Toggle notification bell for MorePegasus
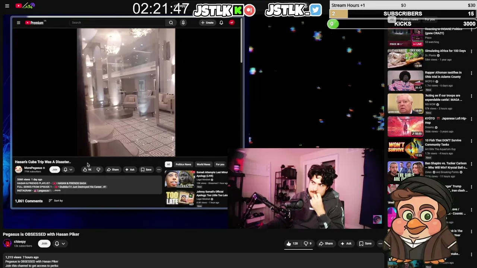477x268 pixels. [x=65, y=170]
